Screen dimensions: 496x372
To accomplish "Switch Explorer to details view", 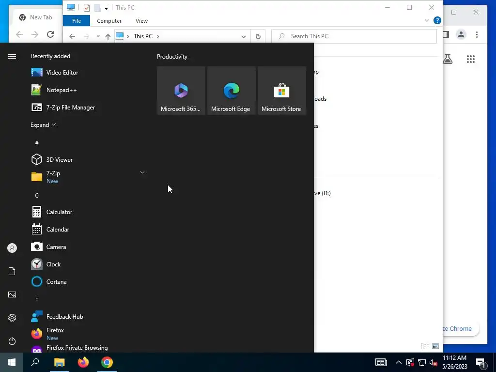I will coord(424,346).
